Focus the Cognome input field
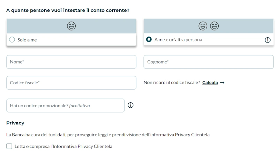279x155 pixels. (208, 62)
